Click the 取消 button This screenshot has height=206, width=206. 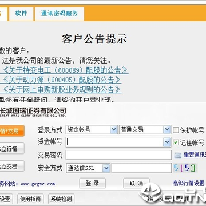pos(136,183)
